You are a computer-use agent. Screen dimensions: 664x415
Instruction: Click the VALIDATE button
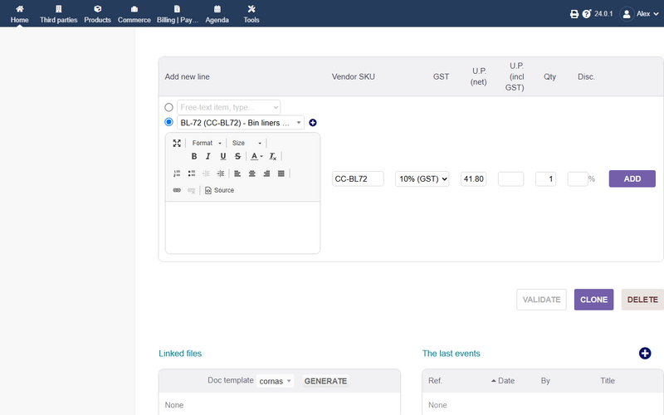point(542,300)
